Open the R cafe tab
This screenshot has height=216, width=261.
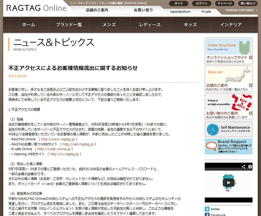click(x=206, y=11)
